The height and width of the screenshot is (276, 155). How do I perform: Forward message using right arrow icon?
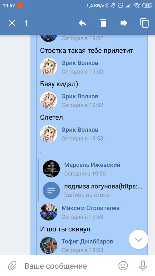tap(124, 23)
